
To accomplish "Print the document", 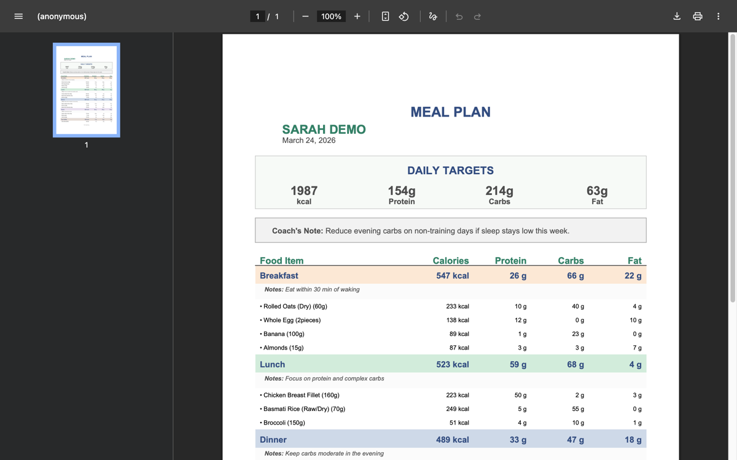I will pos(697,16).
